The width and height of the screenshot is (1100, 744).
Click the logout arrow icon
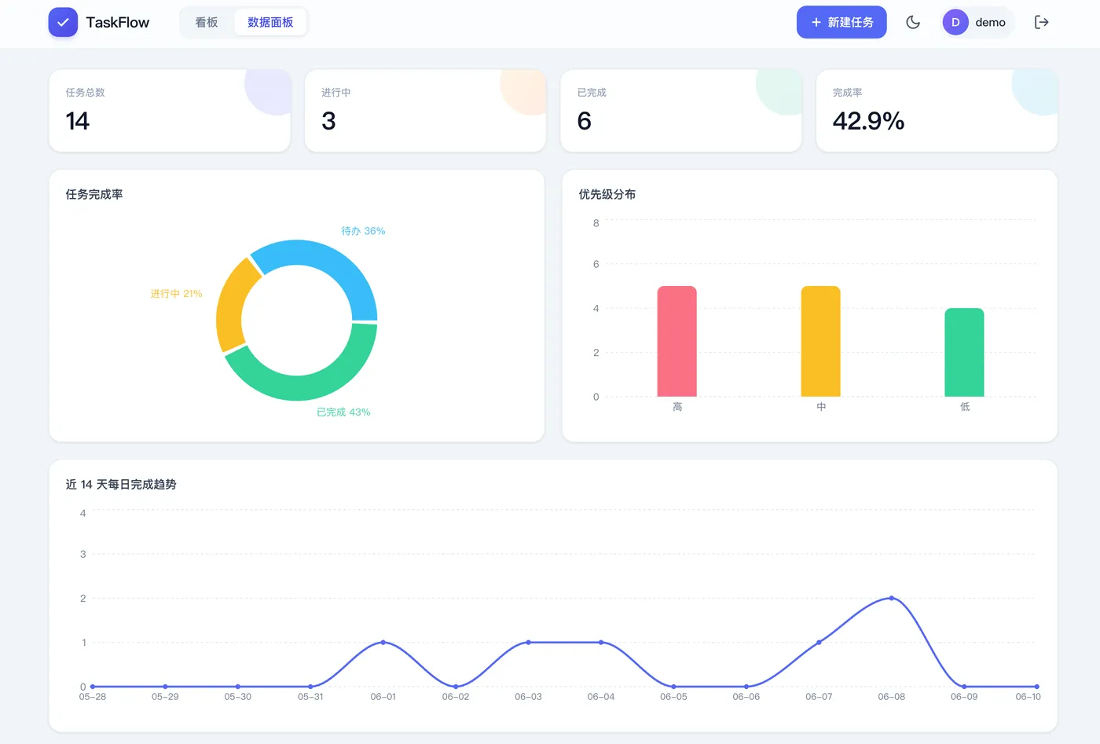click(x=1041, y=22)
